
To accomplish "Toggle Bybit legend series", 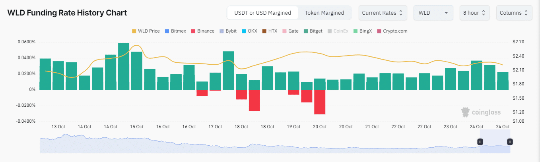I will click(x=228, y=31).
